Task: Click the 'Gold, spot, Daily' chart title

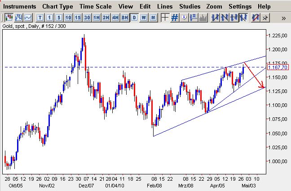Action: [34, 26]
